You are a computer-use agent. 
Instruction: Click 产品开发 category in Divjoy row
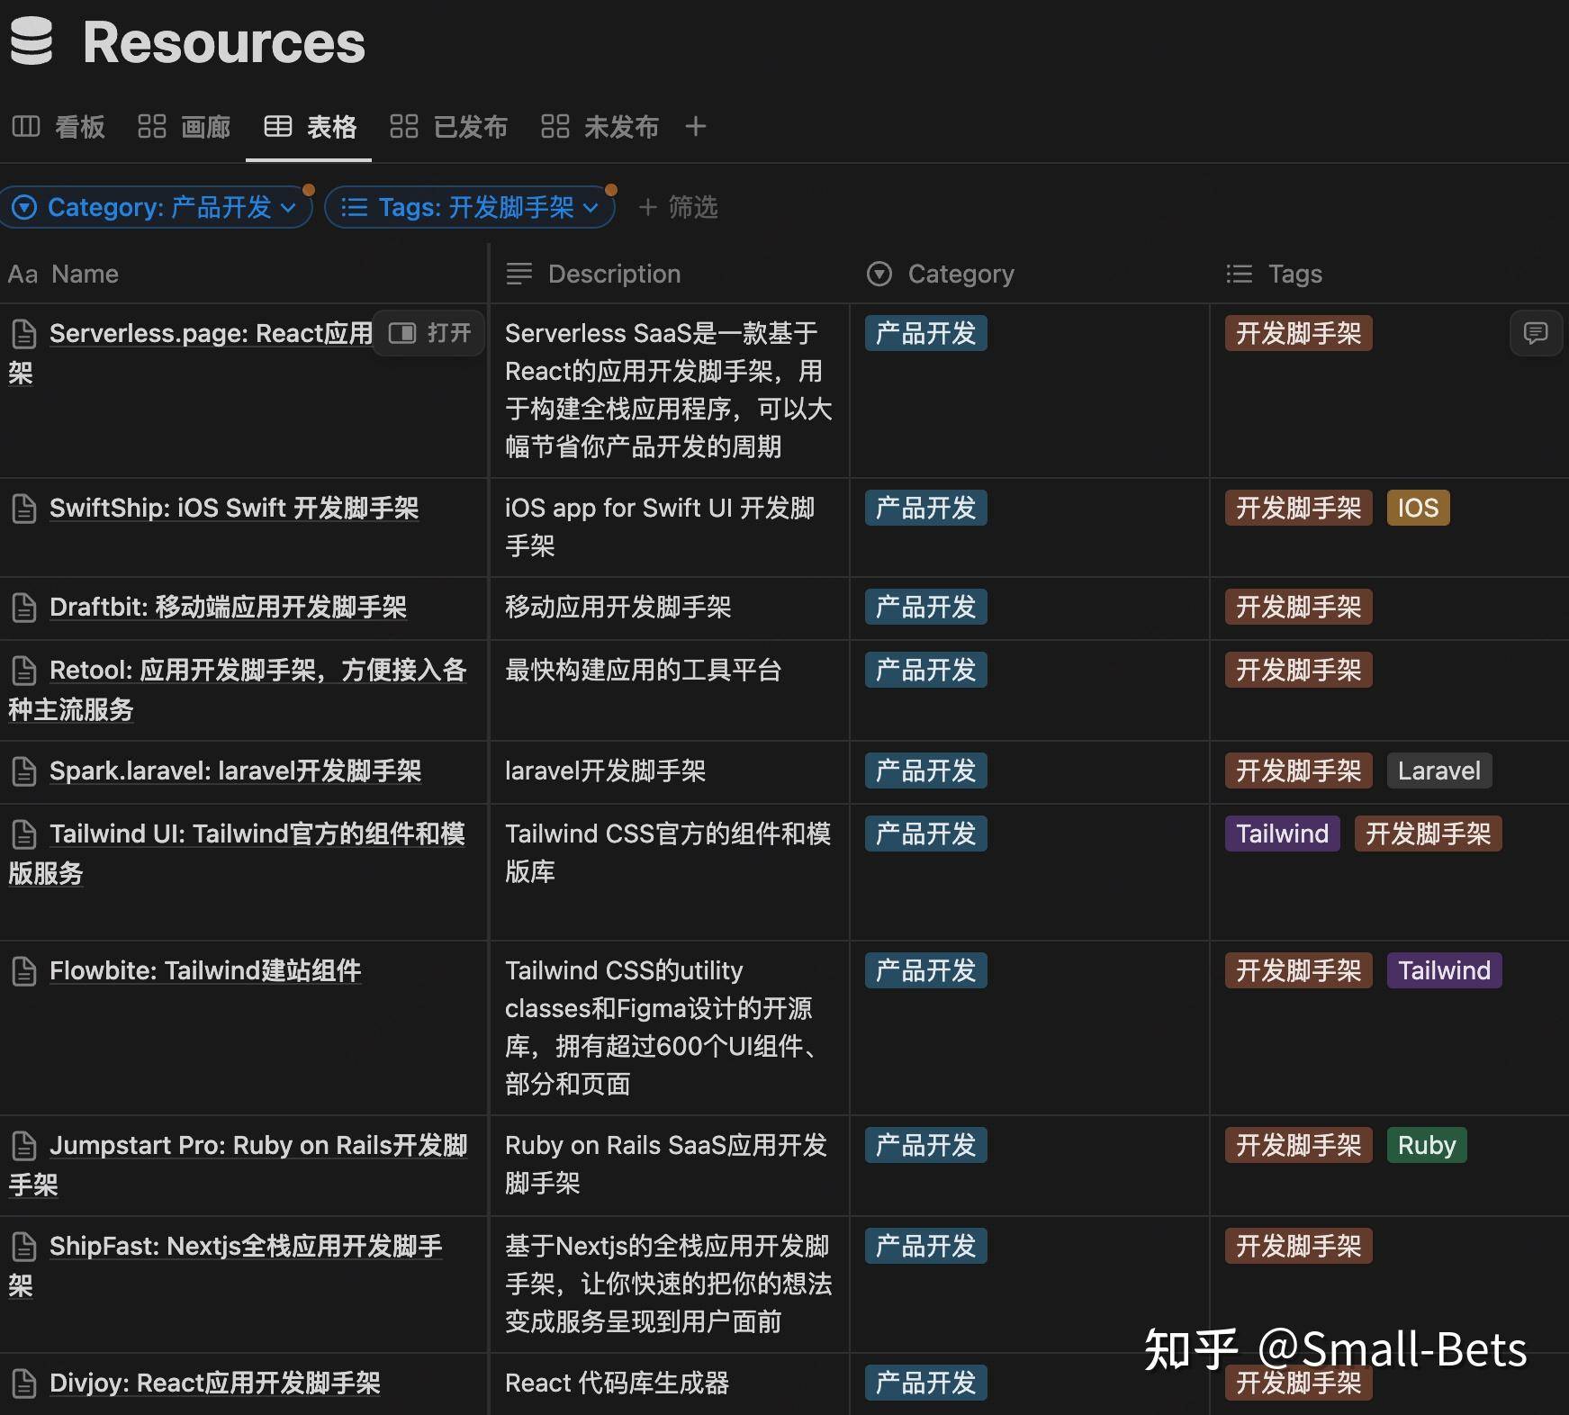click(x=925, y=1383)
